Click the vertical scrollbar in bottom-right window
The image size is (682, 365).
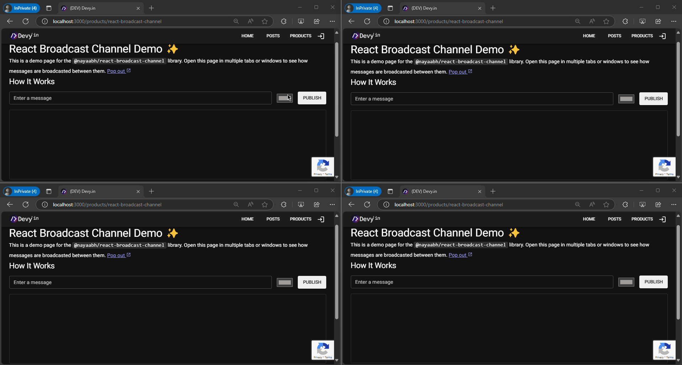[678, 272]
